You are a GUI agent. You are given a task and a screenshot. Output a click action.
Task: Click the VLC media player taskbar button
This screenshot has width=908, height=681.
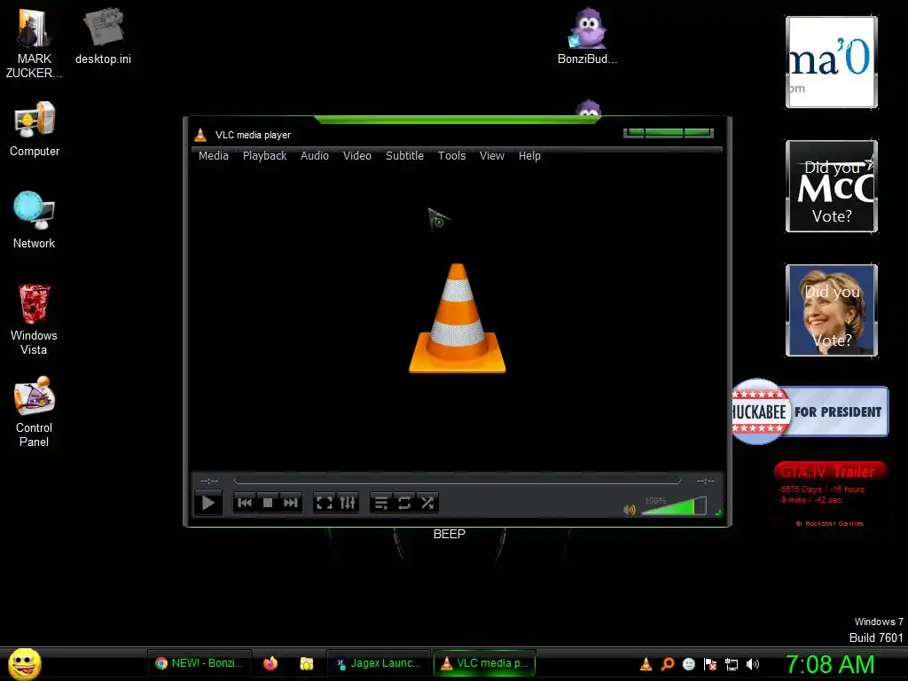pyautogui.click(x=484, y=663)
